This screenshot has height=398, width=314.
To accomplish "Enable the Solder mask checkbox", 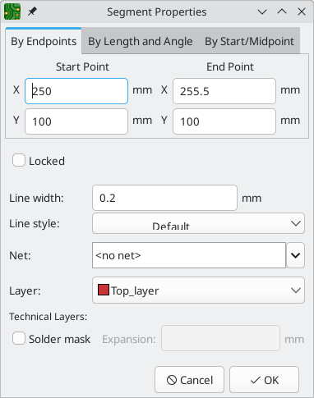I will click(x=19, y=338).
